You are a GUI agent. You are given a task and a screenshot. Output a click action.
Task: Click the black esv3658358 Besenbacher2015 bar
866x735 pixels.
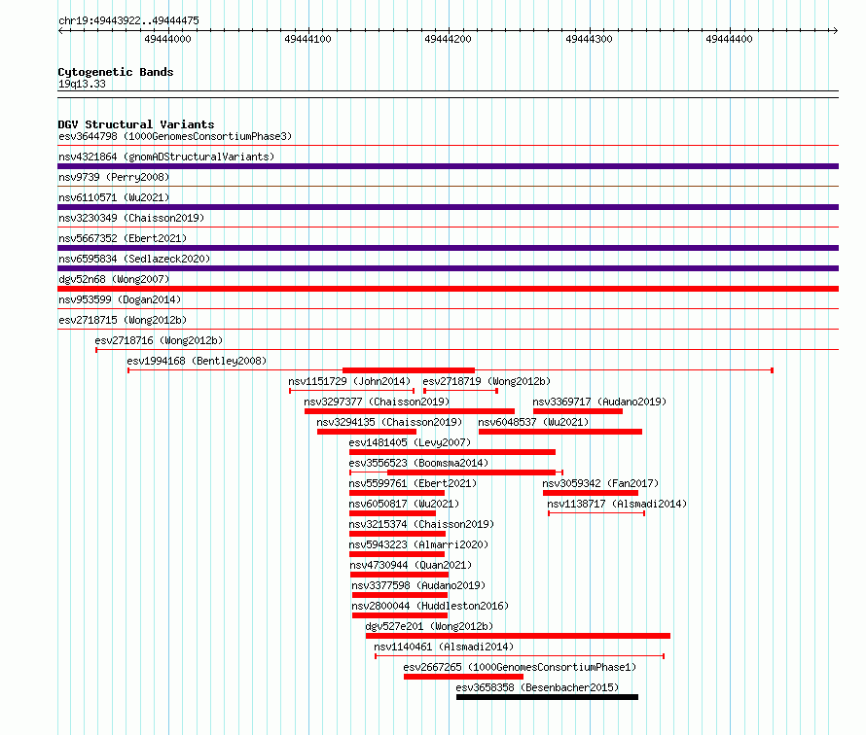(547, 697)
